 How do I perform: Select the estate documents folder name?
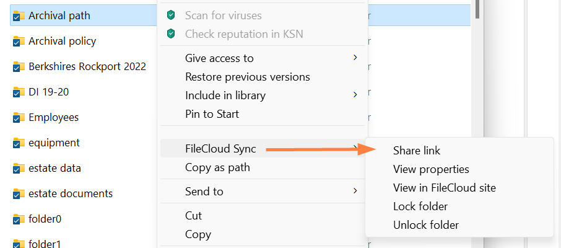coord(71,193)
